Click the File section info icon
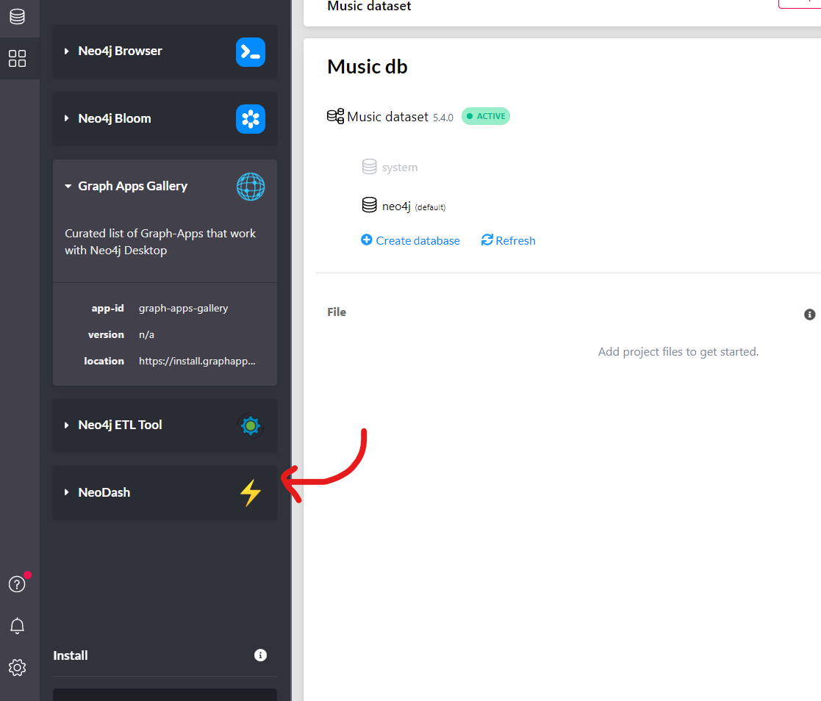821x701 pixels. pos(810,314)
